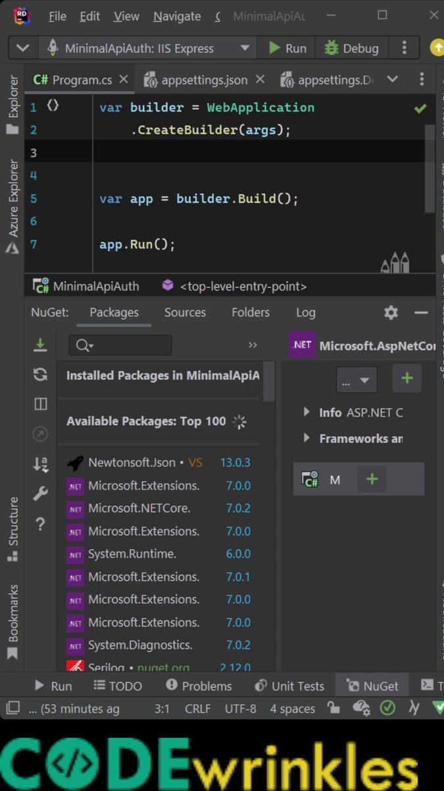Add package to project M with green plus
Screen dimensions: 444x791
(x=372, y=479)
